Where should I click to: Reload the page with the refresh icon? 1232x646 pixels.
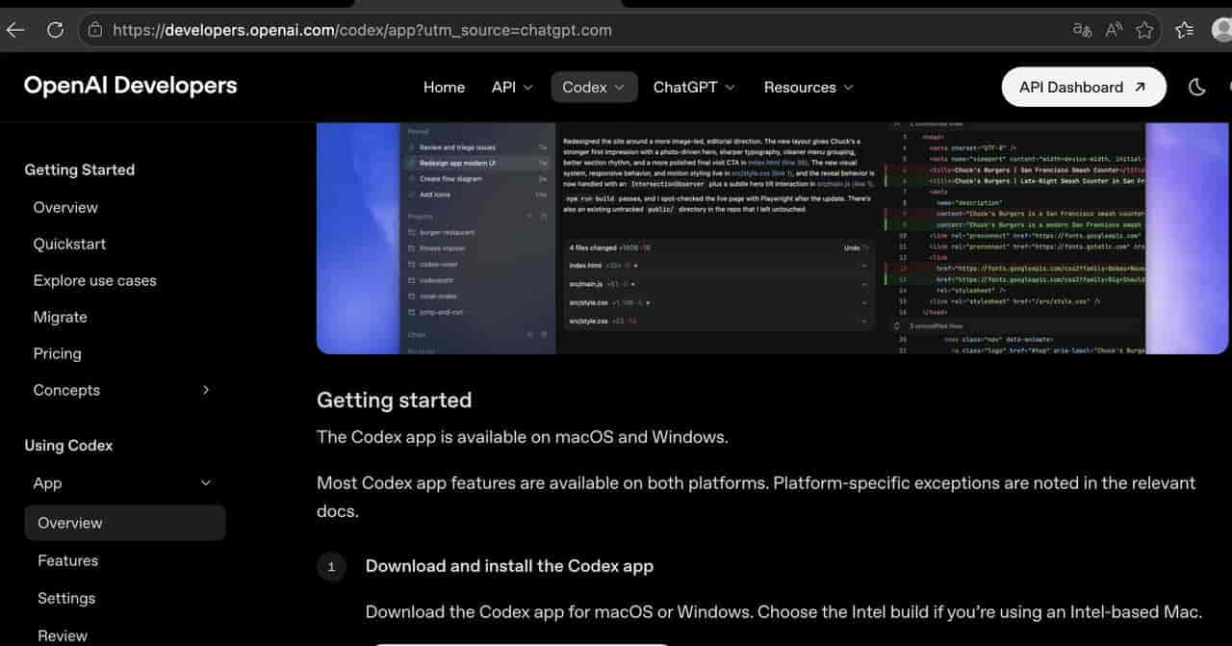tap(55, 30)
